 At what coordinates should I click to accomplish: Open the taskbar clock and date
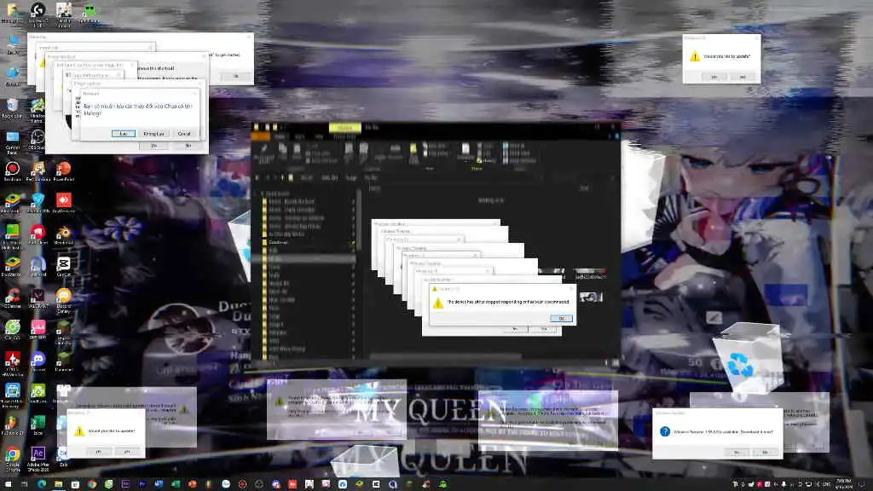point(843,484)
